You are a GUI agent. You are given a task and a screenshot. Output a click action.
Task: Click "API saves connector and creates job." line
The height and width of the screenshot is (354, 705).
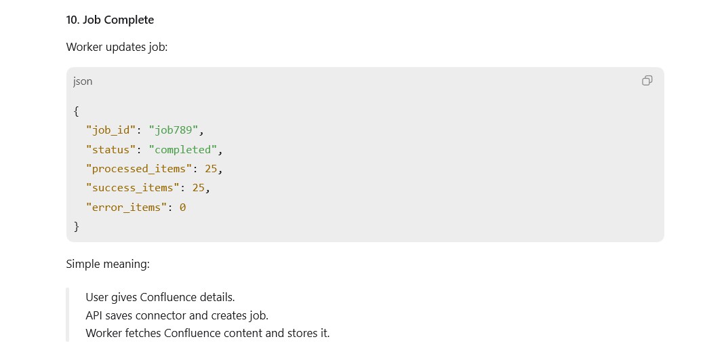pyautogui.click(x=177, y=315)
